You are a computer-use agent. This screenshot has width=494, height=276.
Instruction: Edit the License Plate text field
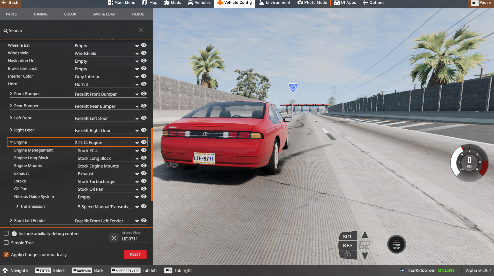pyautogui.click(x=134, y=239)
